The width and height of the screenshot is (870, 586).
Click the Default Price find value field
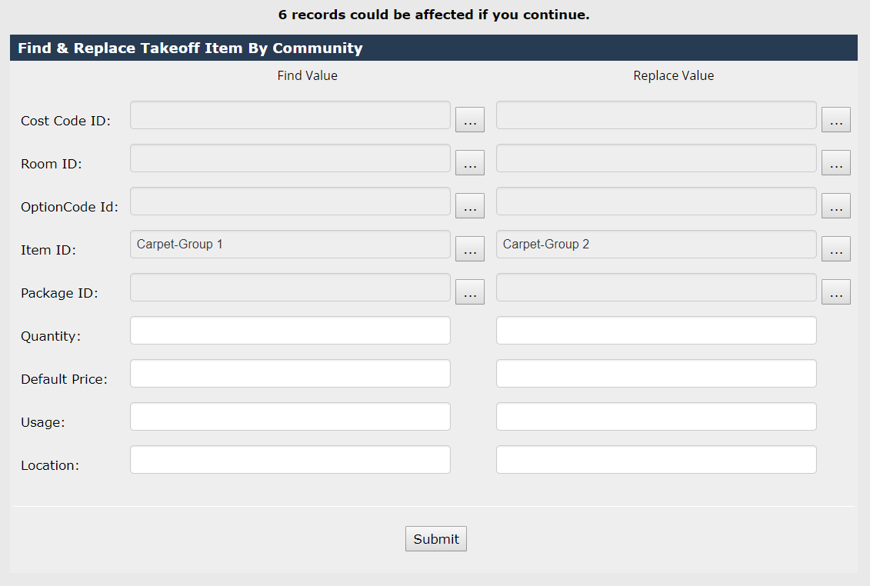point(290,374)
